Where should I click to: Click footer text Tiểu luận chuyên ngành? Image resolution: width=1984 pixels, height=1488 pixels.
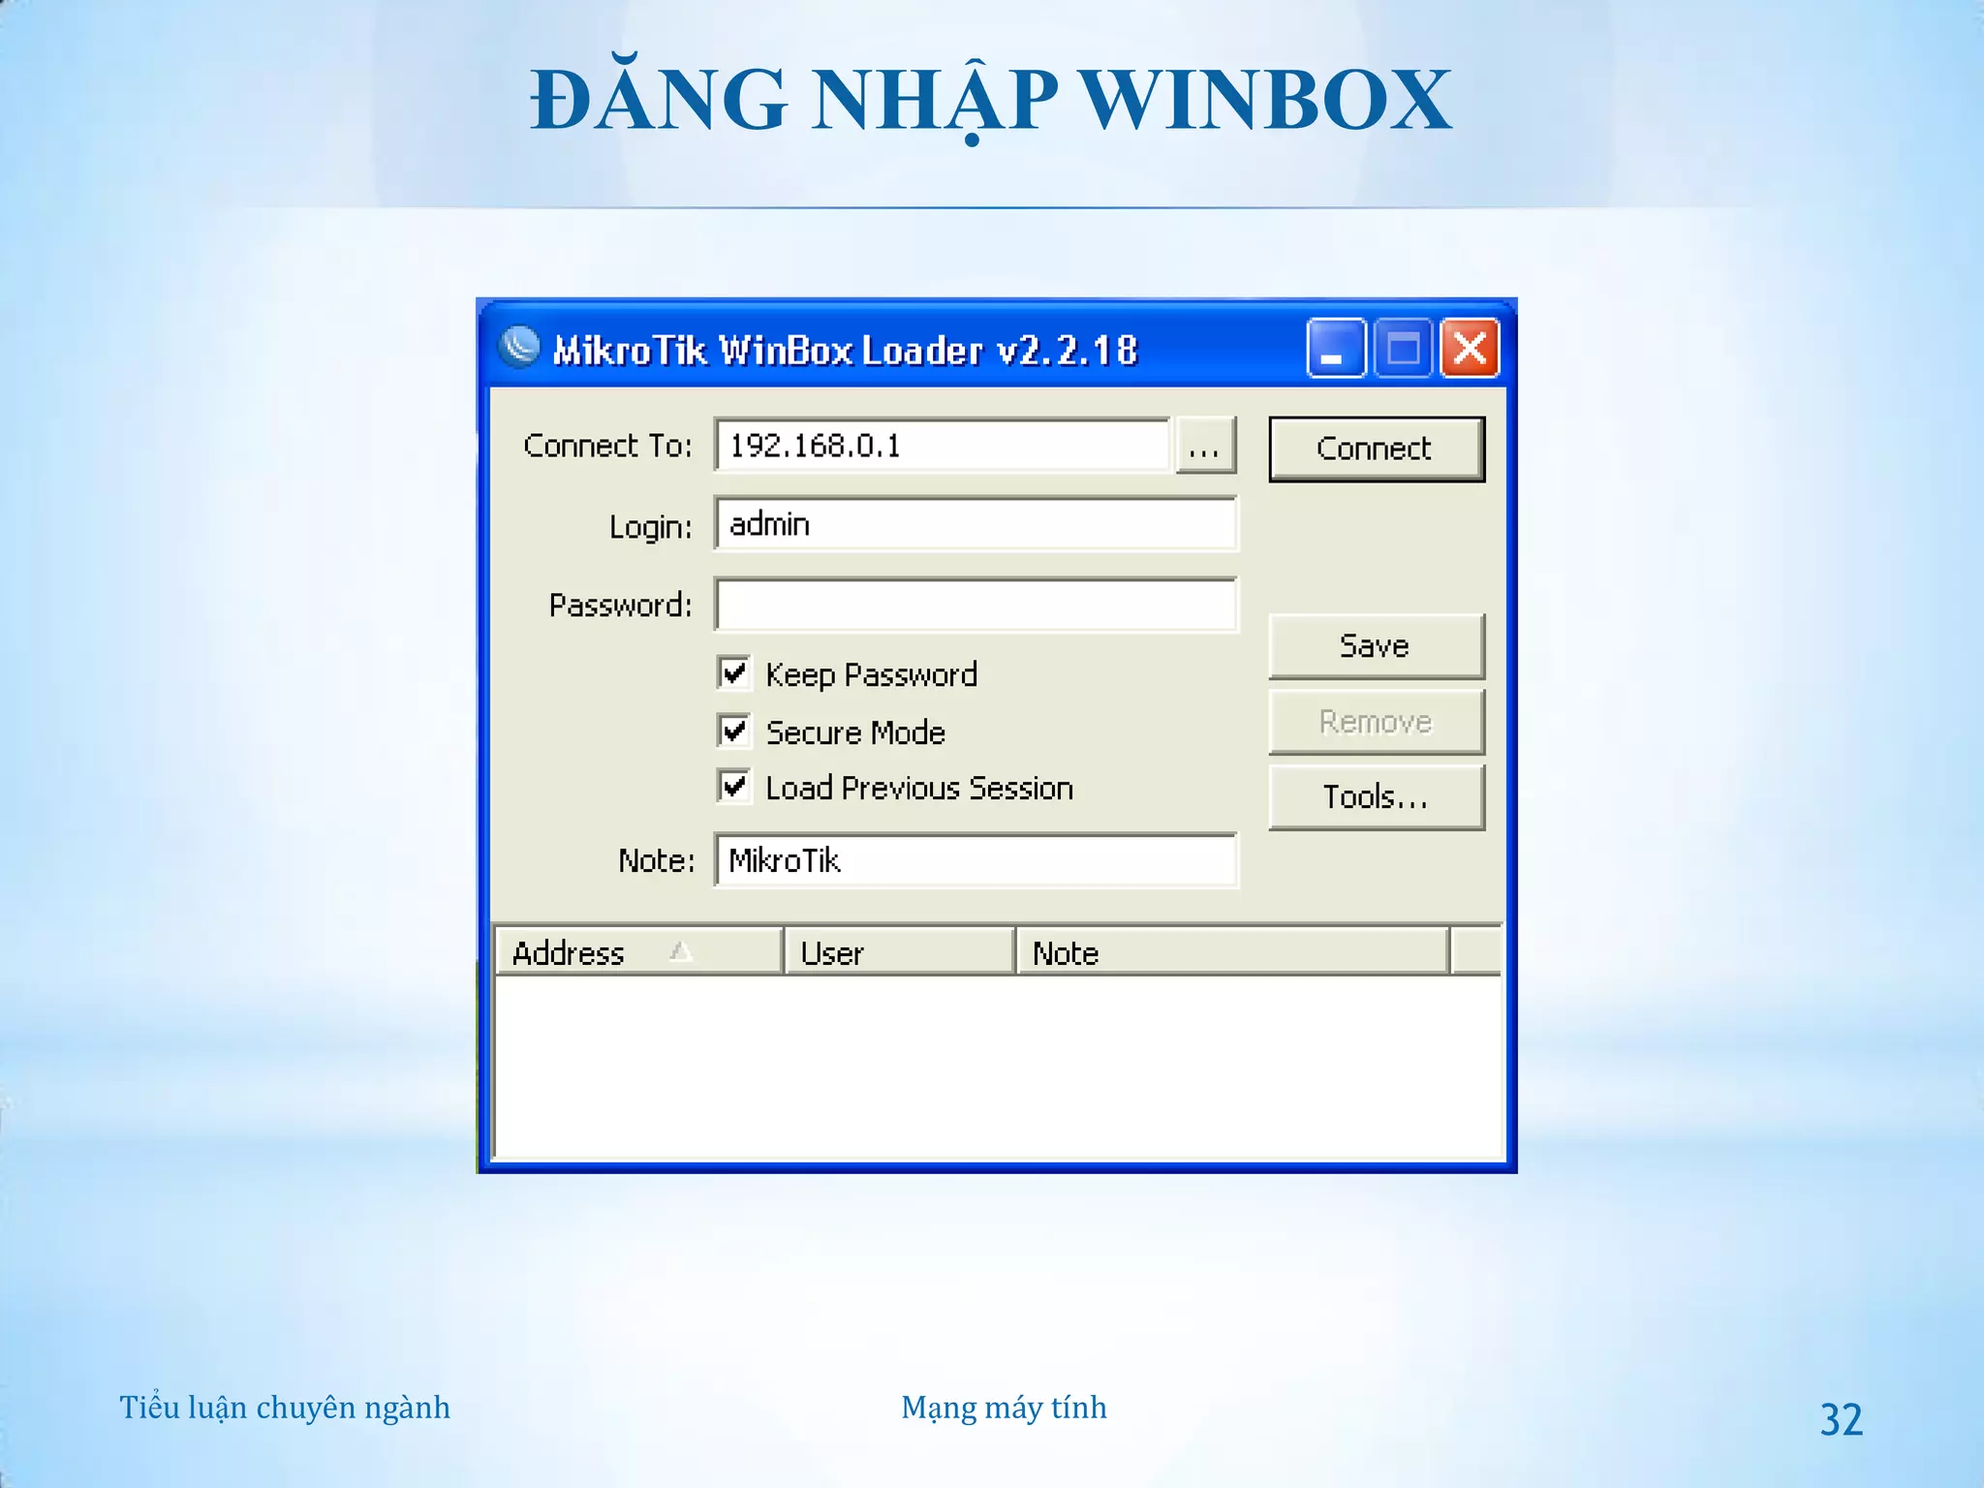click(285, 1408)
